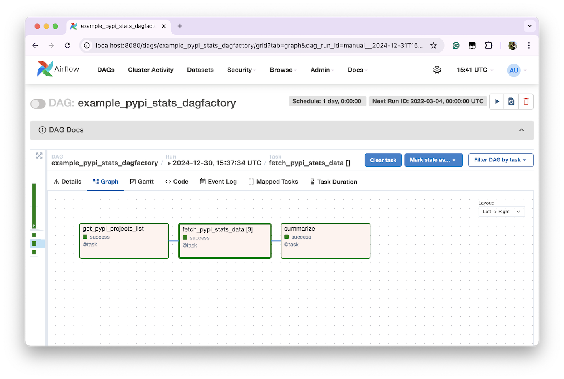Select the summarize task node in graph
Screen dimensions: 564x379
[326, 241]
